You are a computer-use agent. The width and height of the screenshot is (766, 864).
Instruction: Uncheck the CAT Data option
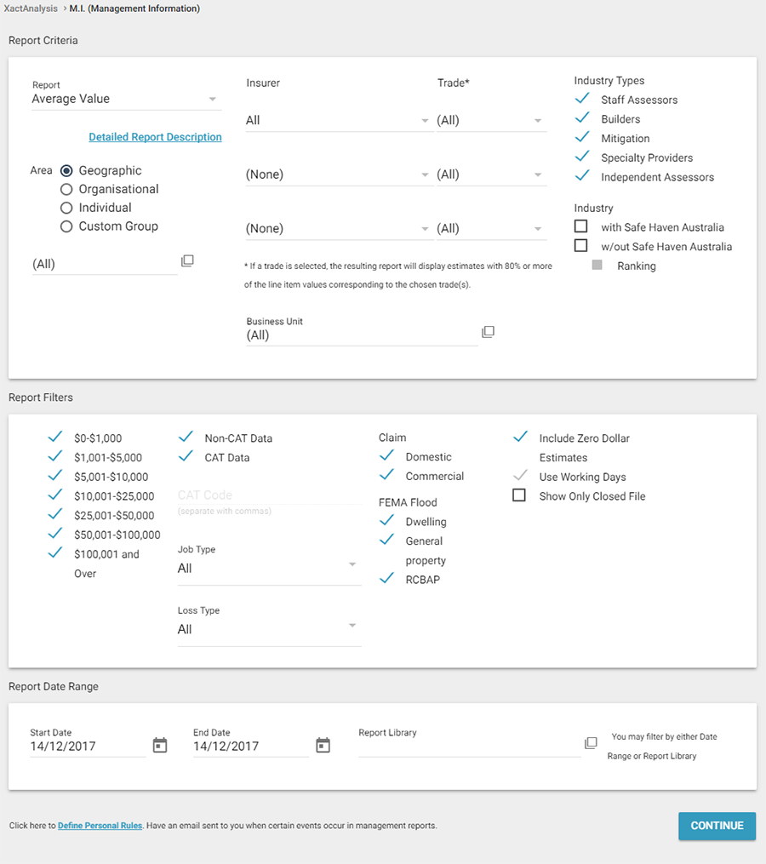coord(186,457)
